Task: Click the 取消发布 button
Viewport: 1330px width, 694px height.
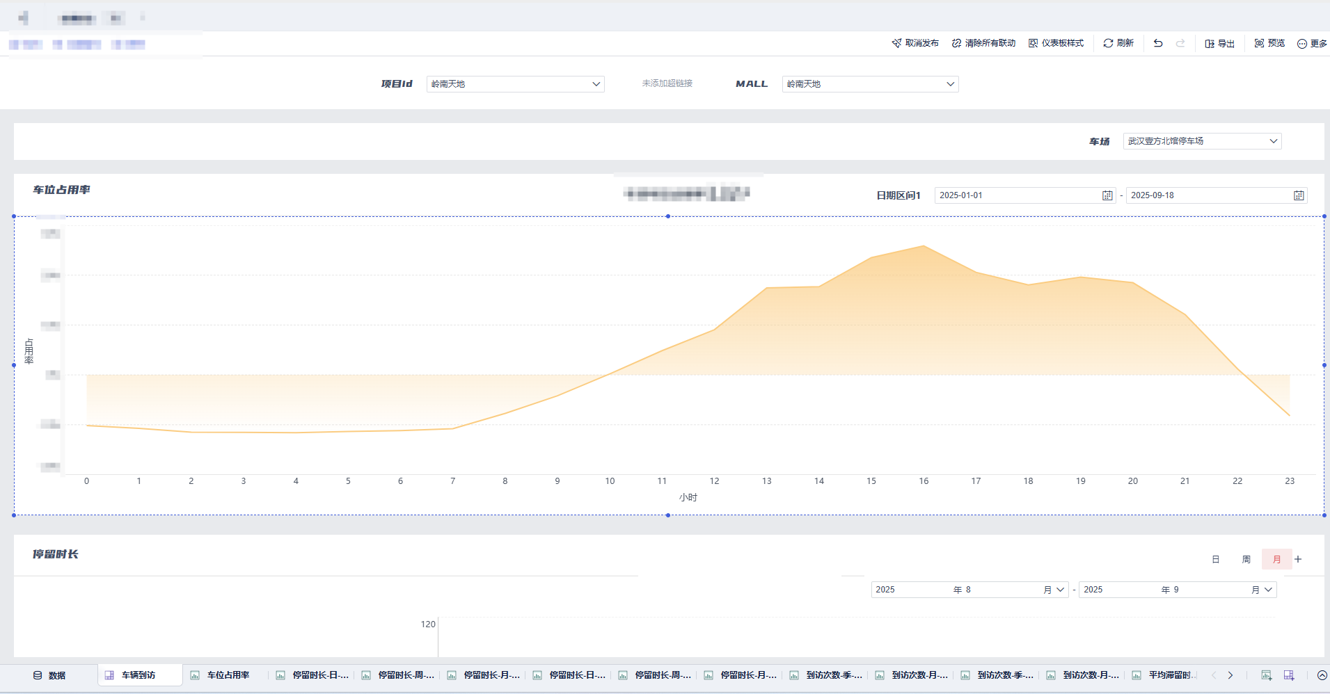Action: click(x=915, y=43)
